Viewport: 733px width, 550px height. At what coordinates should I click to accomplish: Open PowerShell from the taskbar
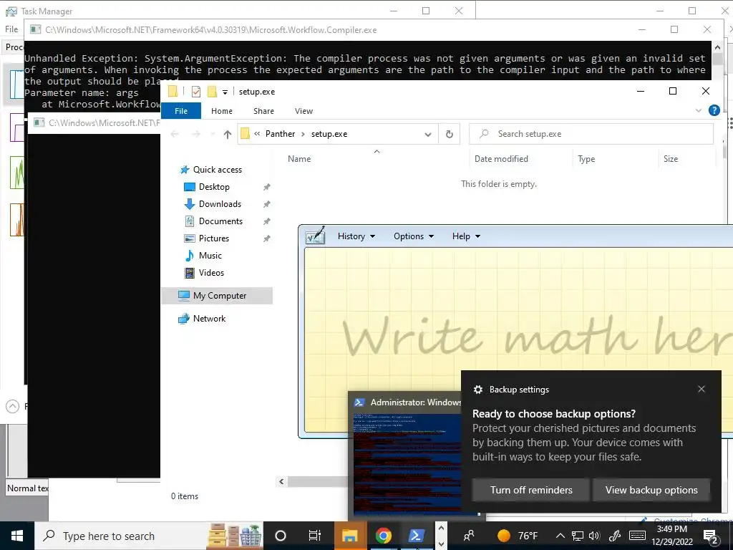pyautogui.click(x=416, y=536)
